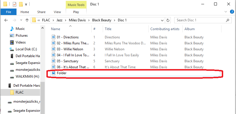Switch to the View ribbon tab

(x=57, y=12)
